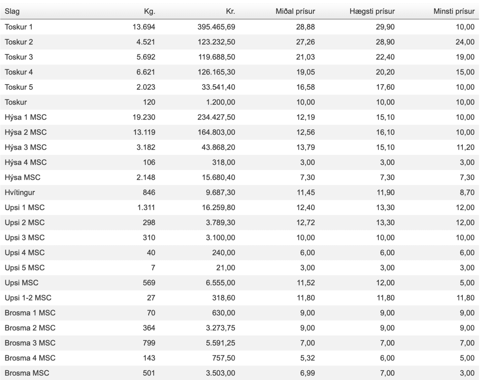Sort by the Kg. column header
The width and height of the screenshot is (485, 380).
(x=149, y=11)
